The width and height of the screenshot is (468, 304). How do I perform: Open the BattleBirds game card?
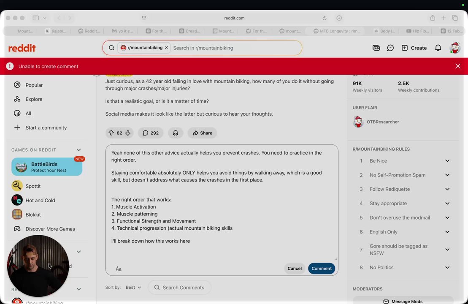(x=47, y=167)
